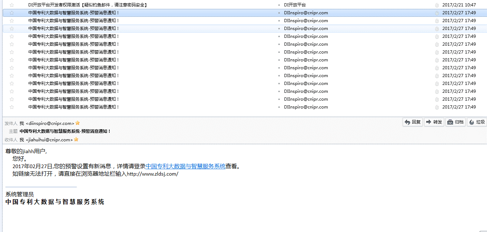This screenshot has width=487, height=232.
Task: Click the 2017/2/21 10:47 date of the first email
Action: 459,5
